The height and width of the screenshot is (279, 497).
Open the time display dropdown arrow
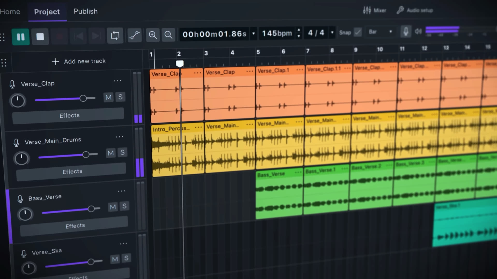pos(253,34)
